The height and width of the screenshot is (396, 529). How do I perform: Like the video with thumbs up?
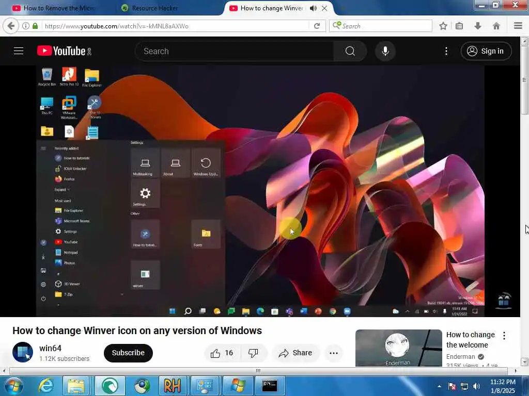click(222, 353)
